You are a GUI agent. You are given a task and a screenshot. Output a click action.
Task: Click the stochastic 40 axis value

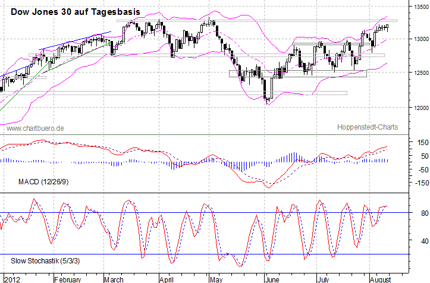[x=425, y=241]
